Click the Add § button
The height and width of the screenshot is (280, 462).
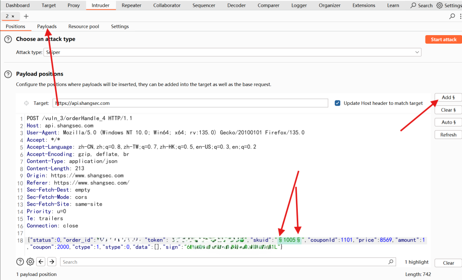448,97
